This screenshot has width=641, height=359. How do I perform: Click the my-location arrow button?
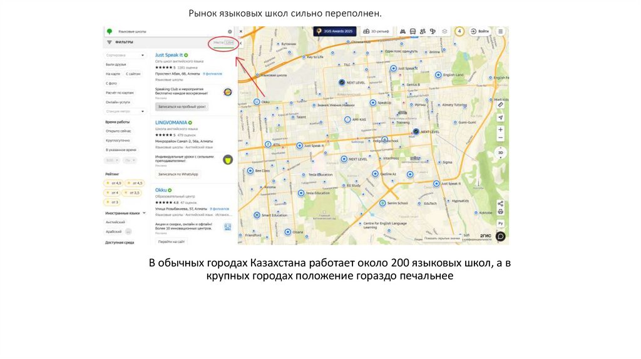click(x=500, y=118)
